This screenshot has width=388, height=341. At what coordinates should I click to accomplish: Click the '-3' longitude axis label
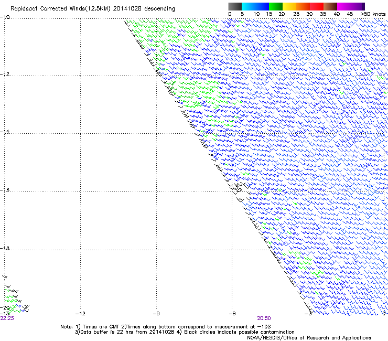point(308,314)
